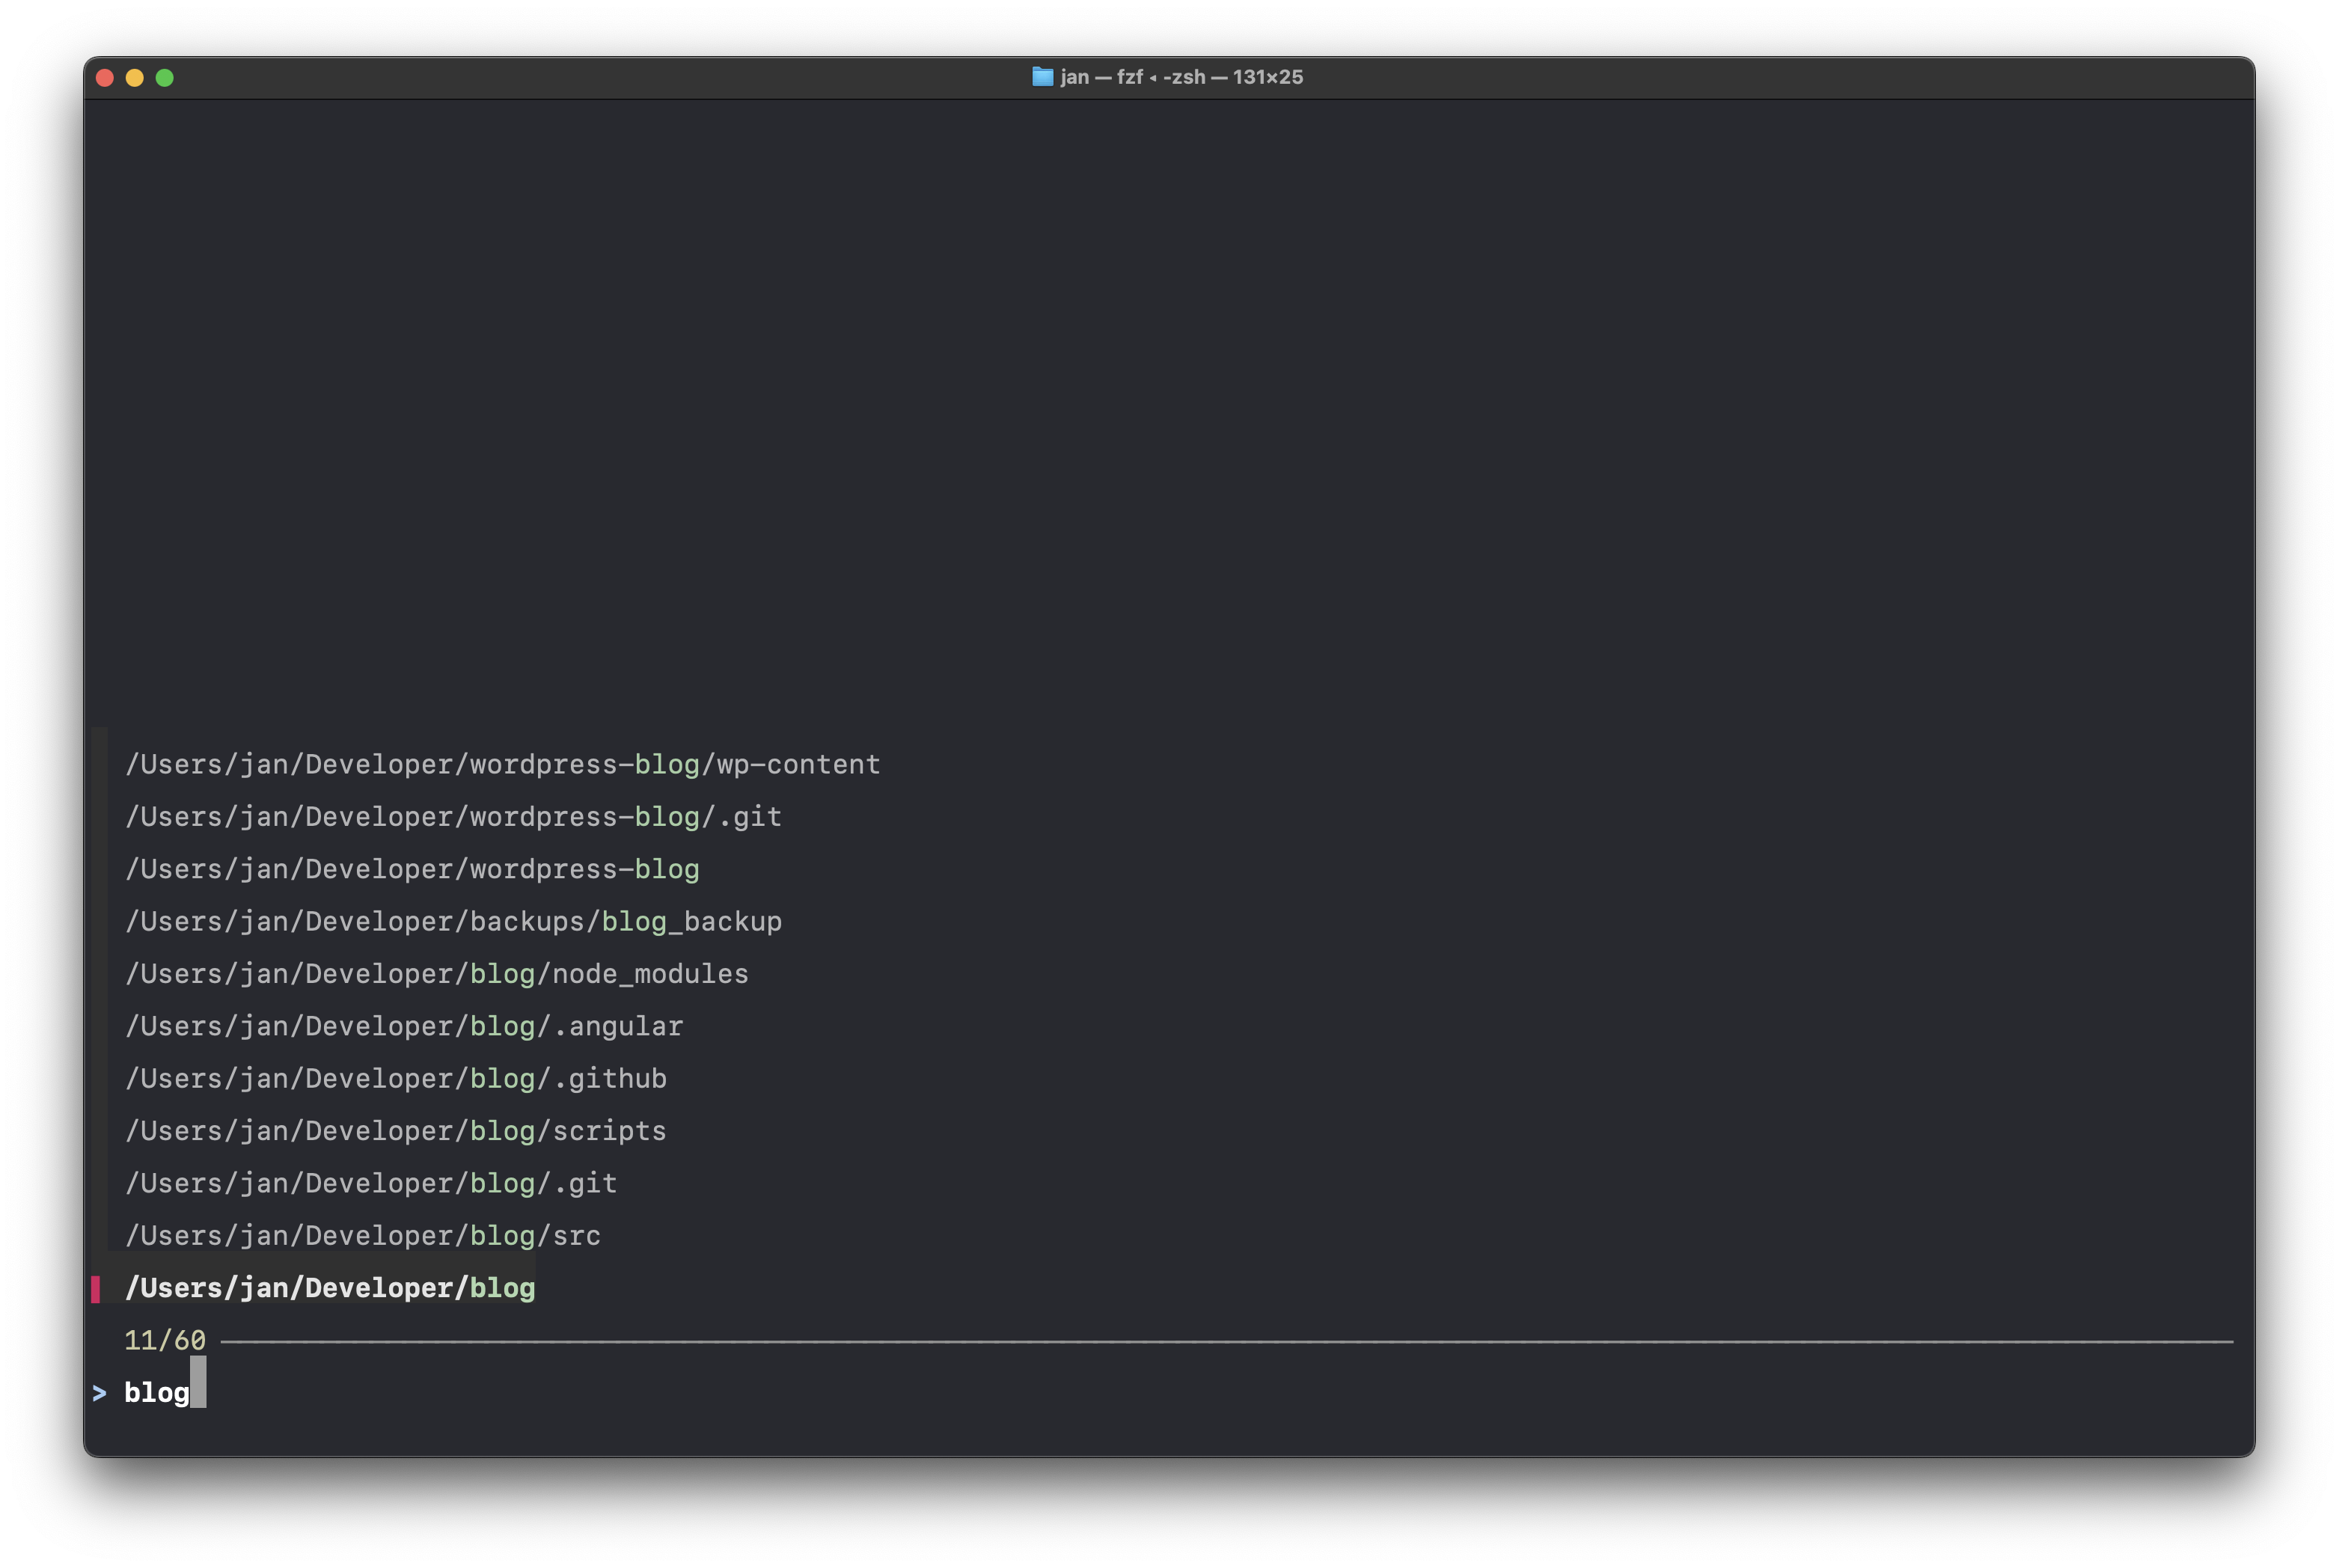
Task: Select the blog/scripts result line
Action: click(395, 1130)
